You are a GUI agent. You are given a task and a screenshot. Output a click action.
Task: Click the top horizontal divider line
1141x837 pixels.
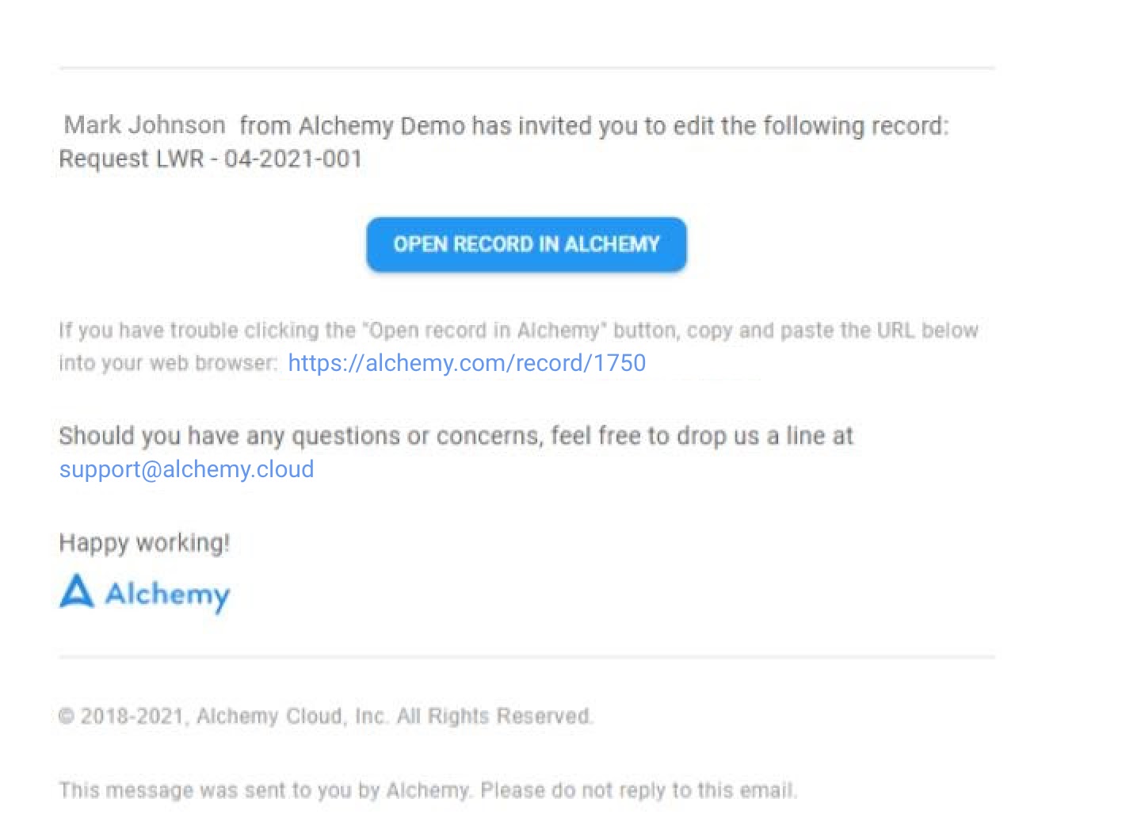coord(526,68)
